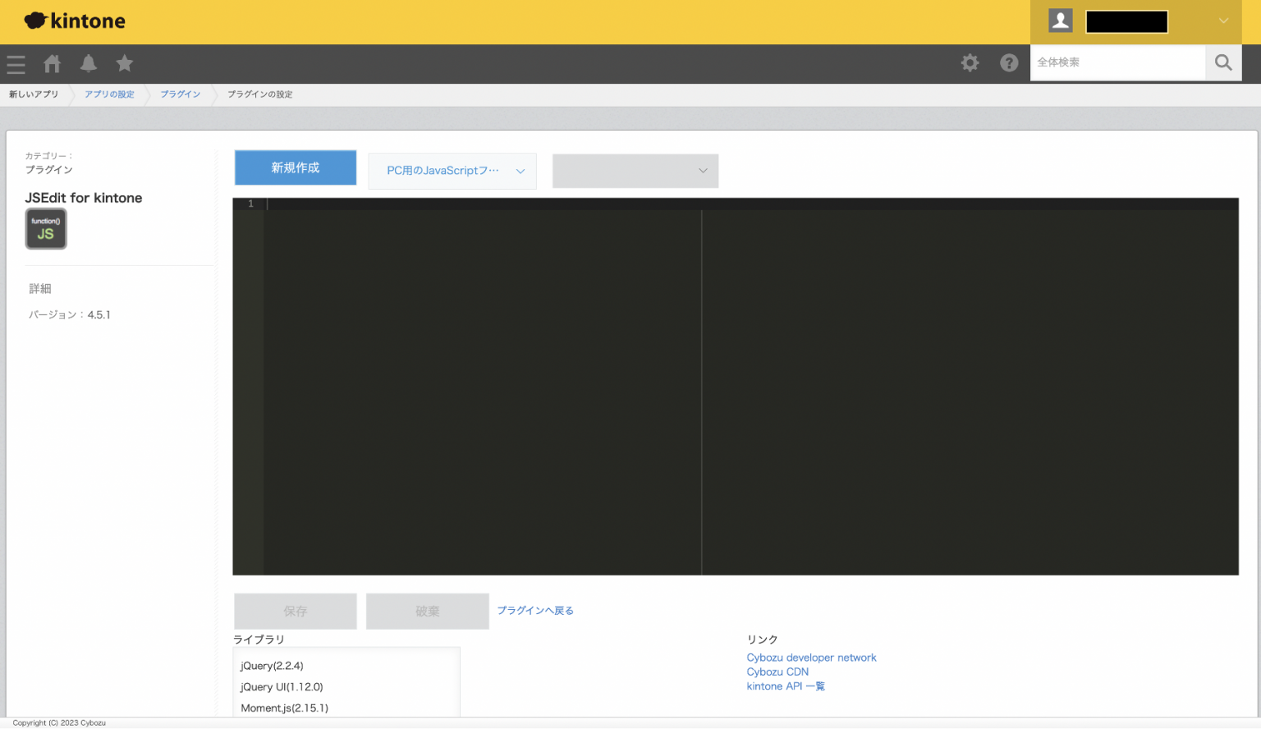The width and height of the screenshot is (1261, 729).
Task: Click the kintone logo
Action: [75, 21]
